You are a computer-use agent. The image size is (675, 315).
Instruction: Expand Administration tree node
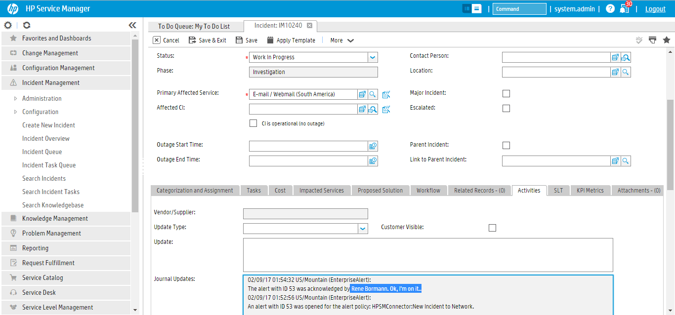[16, 99]
